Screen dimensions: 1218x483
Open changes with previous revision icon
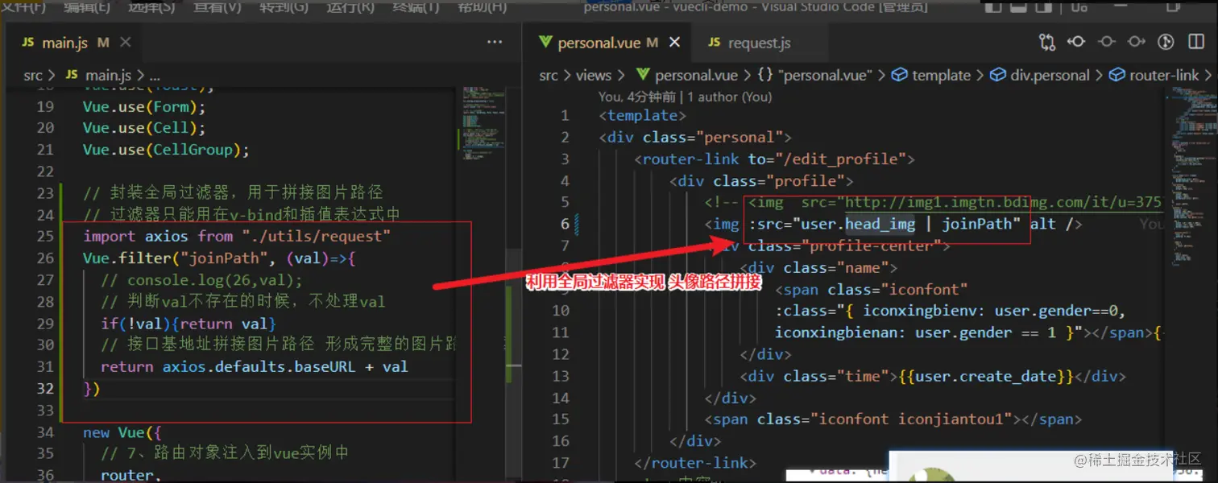1076,42
